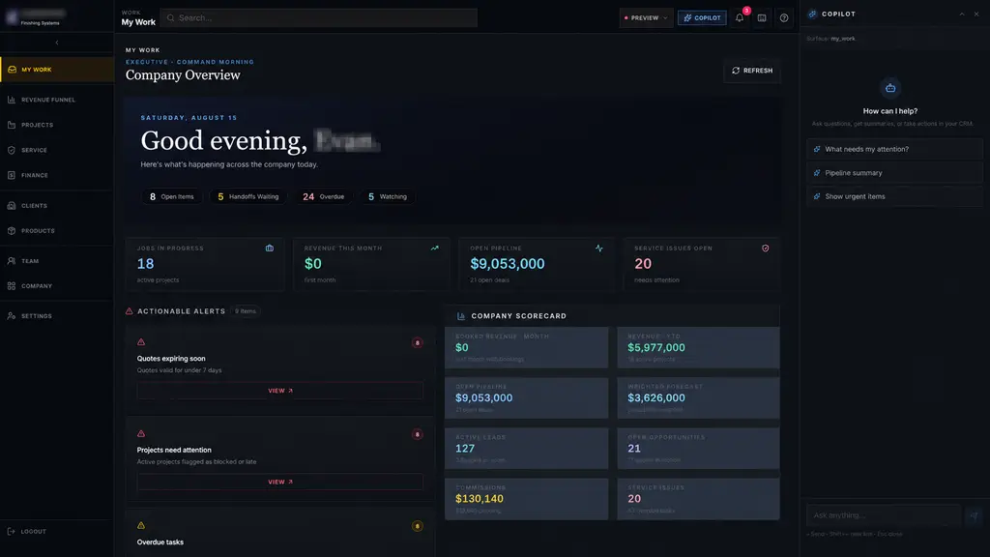Open the Commissions $130,140 tile
This screenshot has height=557, width=990.
[x=527, y=499]
